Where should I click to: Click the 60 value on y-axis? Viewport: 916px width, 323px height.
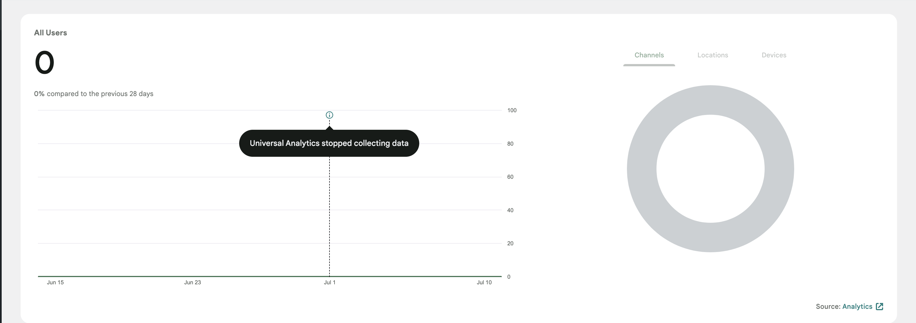point(510,177)
